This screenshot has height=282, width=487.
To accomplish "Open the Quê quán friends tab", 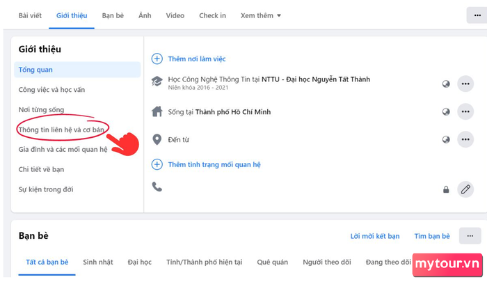I will pos(273,262).
